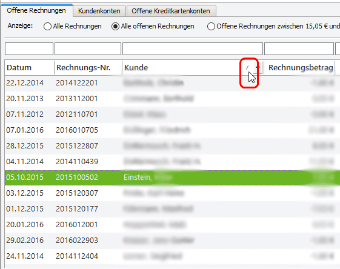The height and width of the screenshot is (269, 340).
Task: Sort by the Rechnungs-Nr. column header
Action: click(88, 68)
